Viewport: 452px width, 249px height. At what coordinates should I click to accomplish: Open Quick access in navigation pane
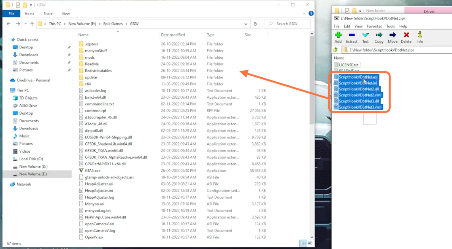[x=27, y=40]
